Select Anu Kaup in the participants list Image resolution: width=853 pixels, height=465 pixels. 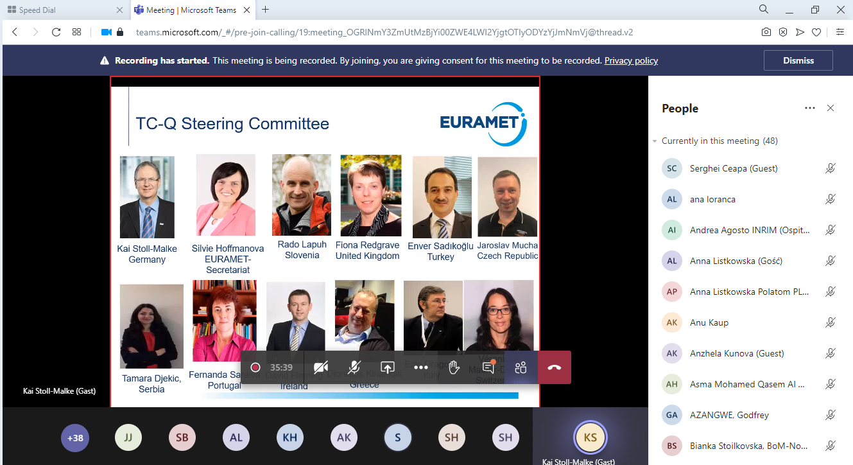(x=709, y=322)
